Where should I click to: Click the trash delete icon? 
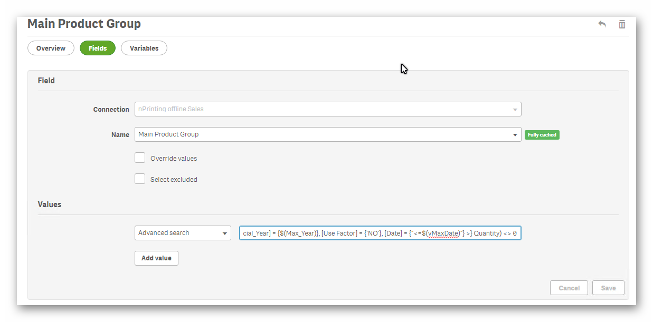click(622, 24)
